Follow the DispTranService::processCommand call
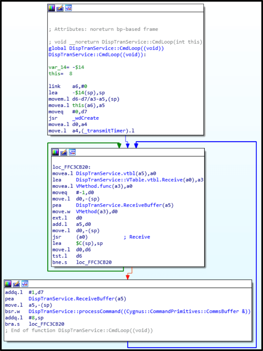This screenshot has height=351, width=263. point(139,311)
